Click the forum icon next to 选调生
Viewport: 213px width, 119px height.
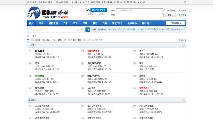tap(134, 76)
